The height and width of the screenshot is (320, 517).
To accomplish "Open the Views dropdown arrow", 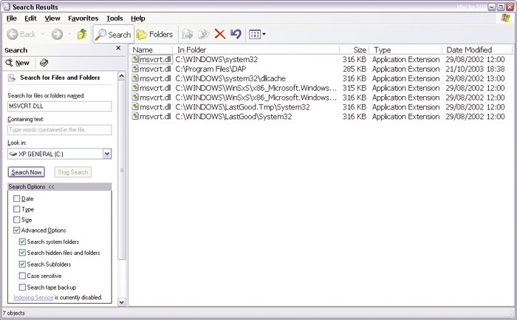I will [x=264, y=34].
